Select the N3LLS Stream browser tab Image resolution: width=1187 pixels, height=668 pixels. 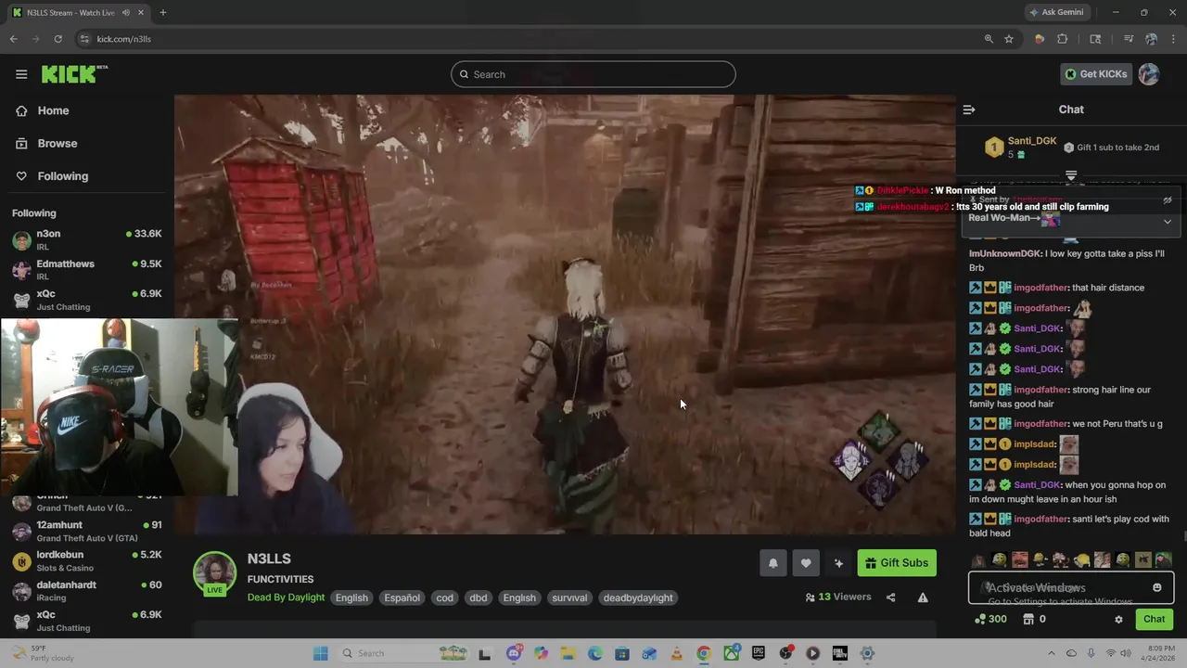[x=78, y=12]
